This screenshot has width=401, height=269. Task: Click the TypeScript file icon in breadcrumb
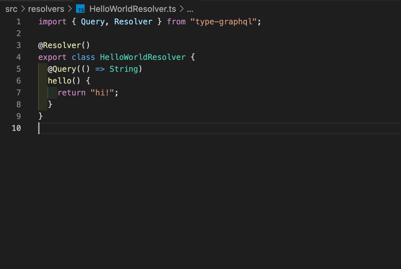tap(80, 9)
